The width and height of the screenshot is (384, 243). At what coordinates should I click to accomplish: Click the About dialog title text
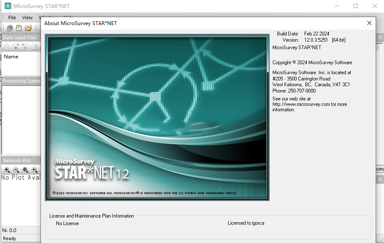point(81,23)
